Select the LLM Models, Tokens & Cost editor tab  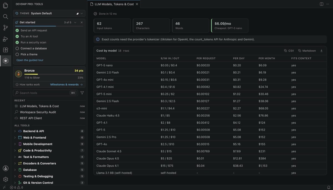pos(114,4)
